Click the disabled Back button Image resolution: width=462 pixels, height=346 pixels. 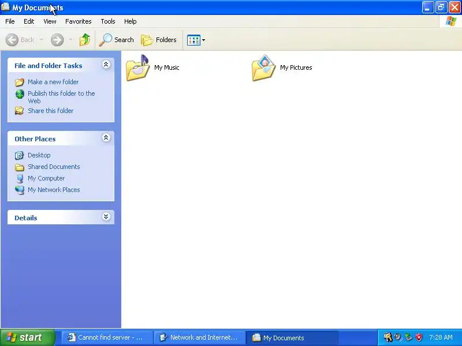(x=20, y=40)
